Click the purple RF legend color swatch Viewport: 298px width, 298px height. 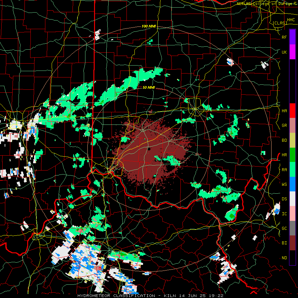point(292,37)
